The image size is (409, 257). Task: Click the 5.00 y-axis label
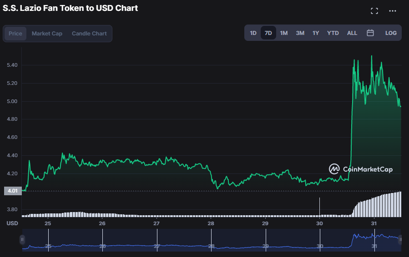pyautogui.click(x=12, y=101)
